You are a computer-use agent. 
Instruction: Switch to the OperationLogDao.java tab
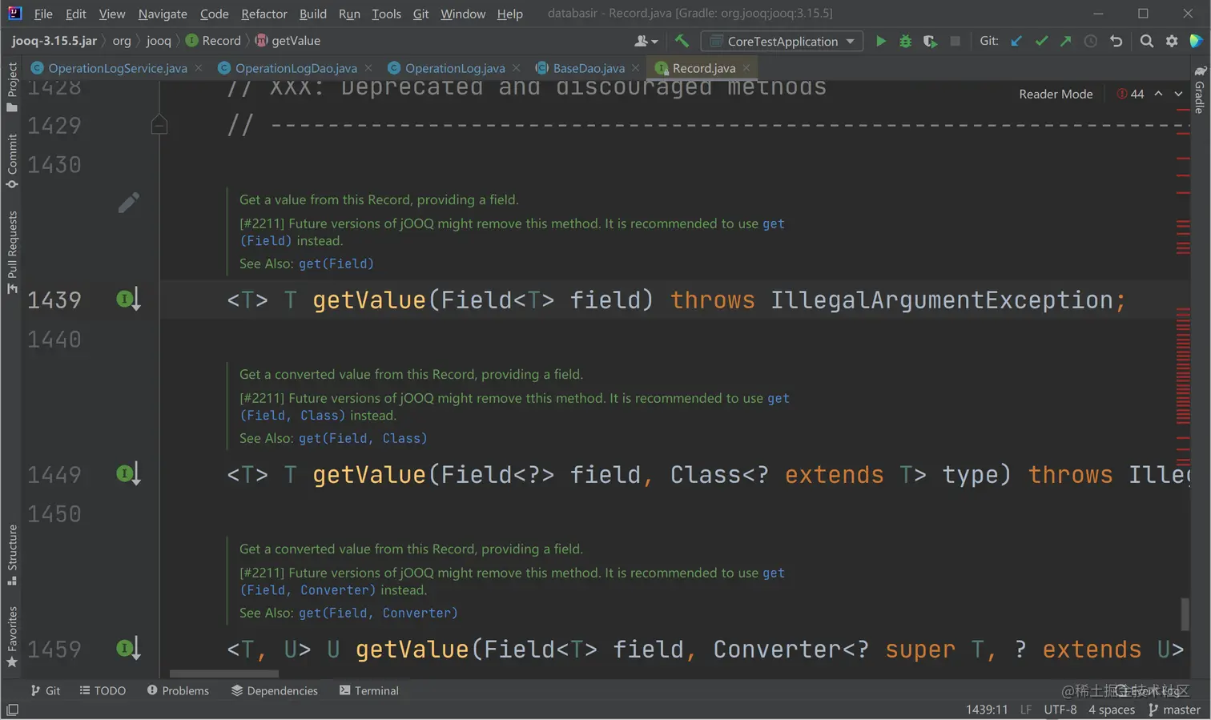pyautogui.click(x=296, y=68)
